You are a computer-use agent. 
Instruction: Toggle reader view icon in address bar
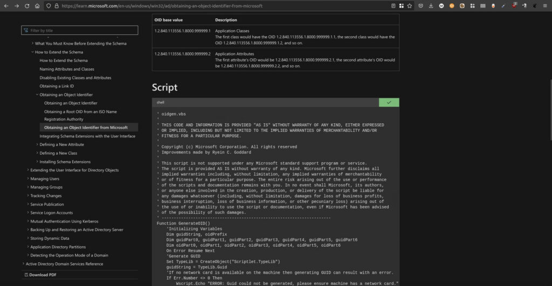click(x=393, y=6)
